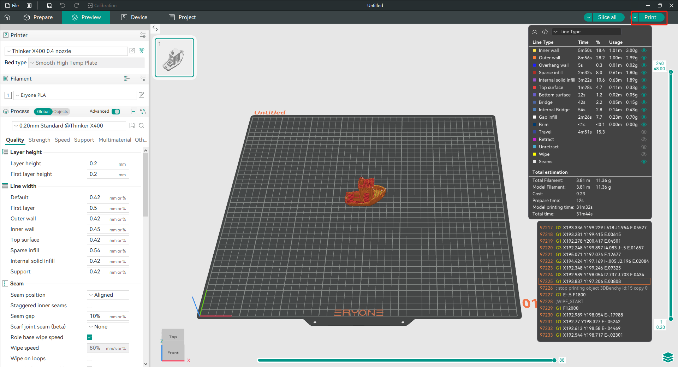Hide Inner wall line type visibility
678x367 pixels.
[x=644, y=50]
